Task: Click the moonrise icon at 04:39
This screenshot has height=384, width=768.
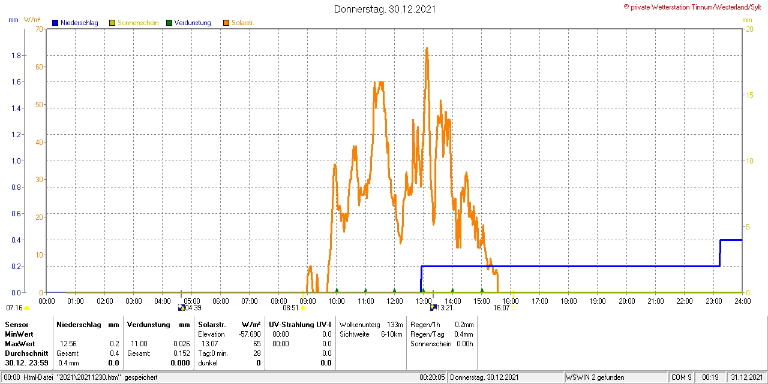Action: pos(181,308)
